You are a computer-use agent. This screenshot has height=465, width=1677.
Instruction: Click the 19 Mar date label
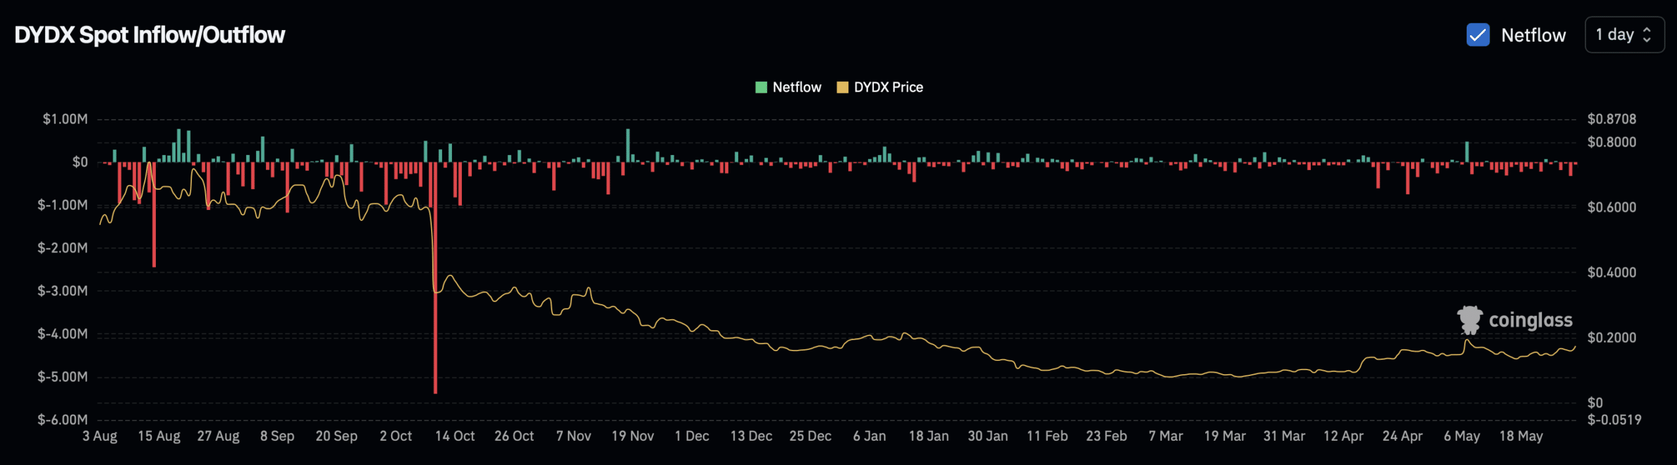click(1225, 436)
